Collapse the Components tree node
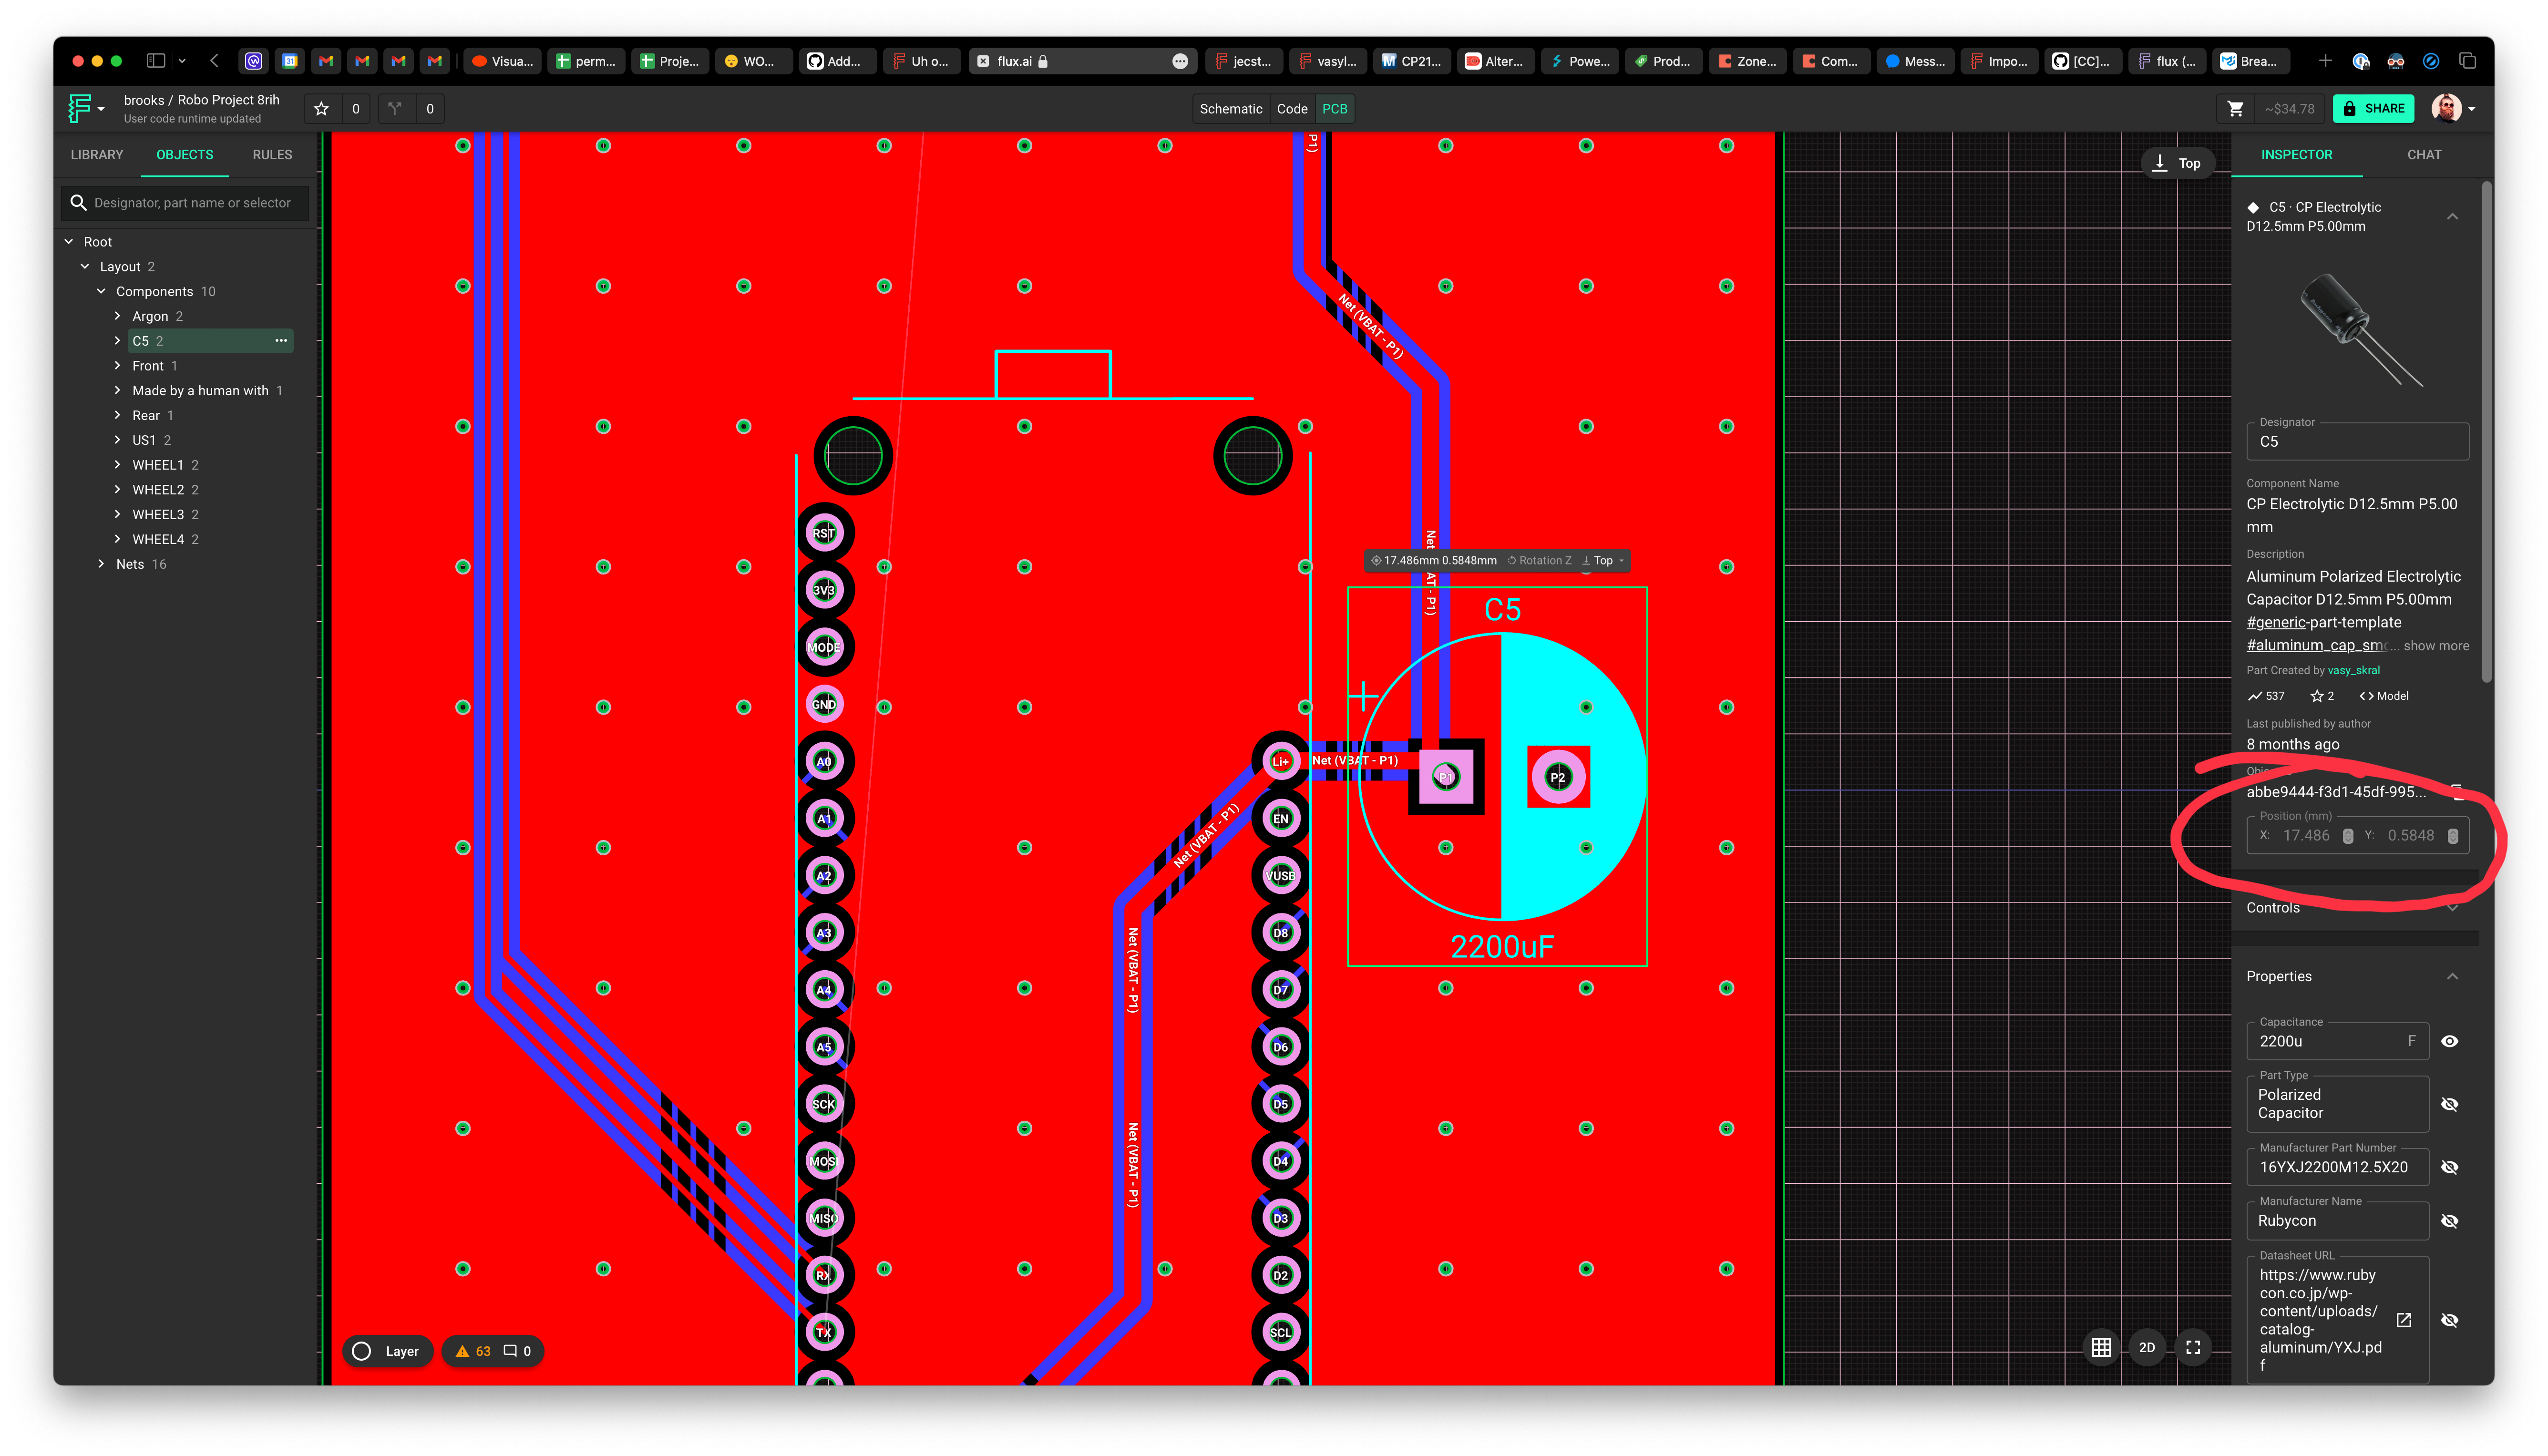The image size is (2548, 1456). coord(101,292)
